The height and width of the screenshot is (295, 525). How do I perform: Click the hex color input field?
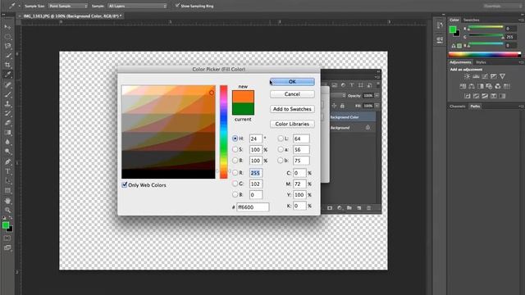tap(253, 207)
